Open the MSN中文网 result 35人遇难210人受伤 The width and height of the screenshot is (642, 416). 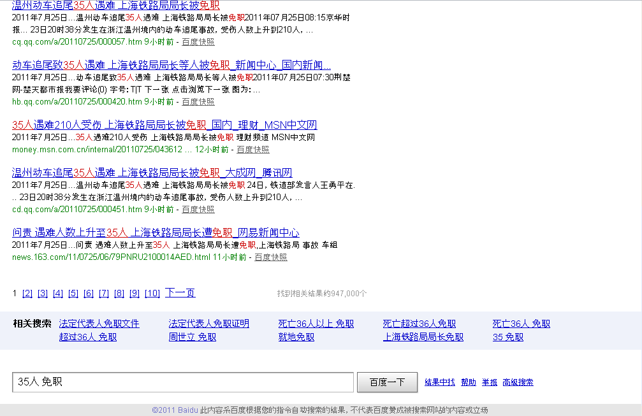[164, 125]
